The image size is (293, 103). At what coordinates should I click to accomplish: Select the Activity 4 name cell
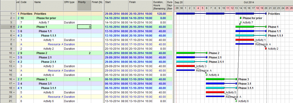[49, 75]
